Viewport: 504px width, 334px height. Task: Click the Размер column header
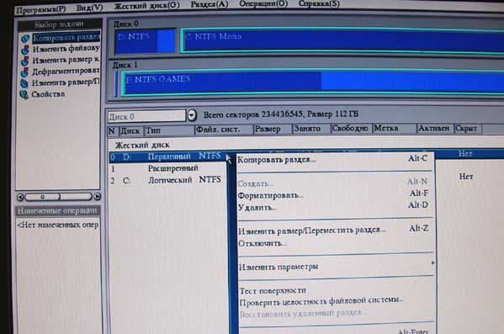[273, 129]
